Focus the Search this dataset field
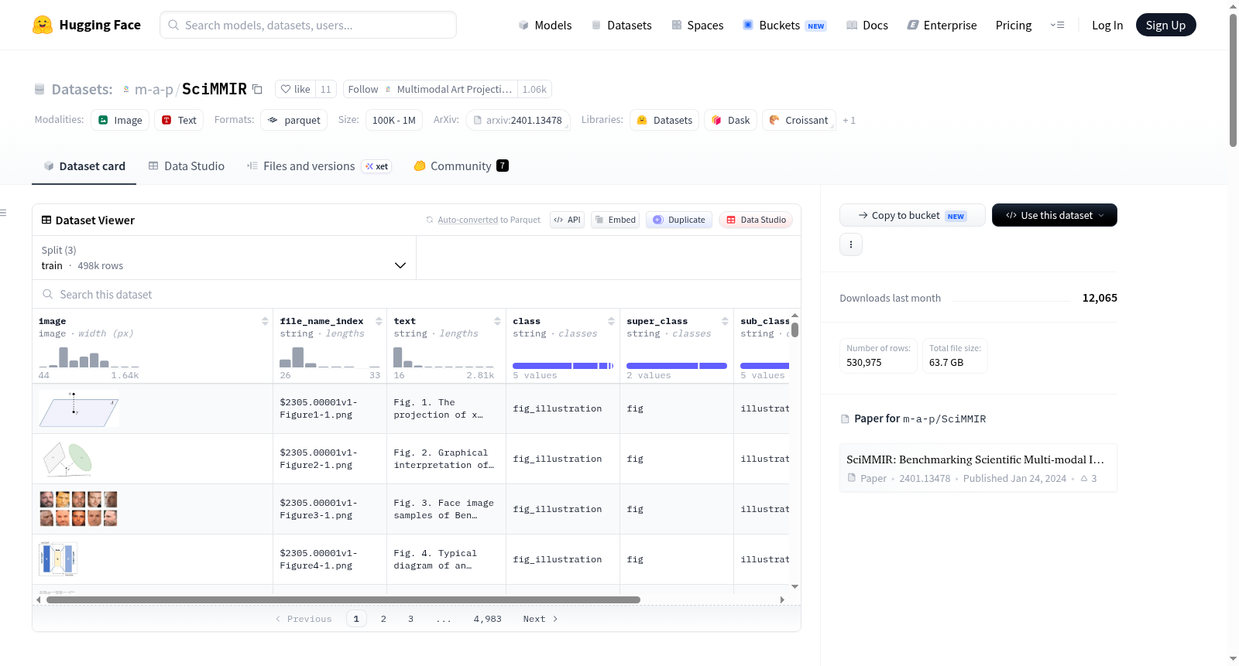The image size is (1239, 666). [x=417, y=294]
